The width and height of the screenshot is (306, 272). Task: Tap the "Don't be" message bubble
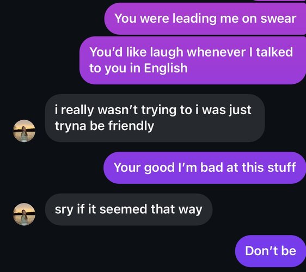click(x=271, y=251)
